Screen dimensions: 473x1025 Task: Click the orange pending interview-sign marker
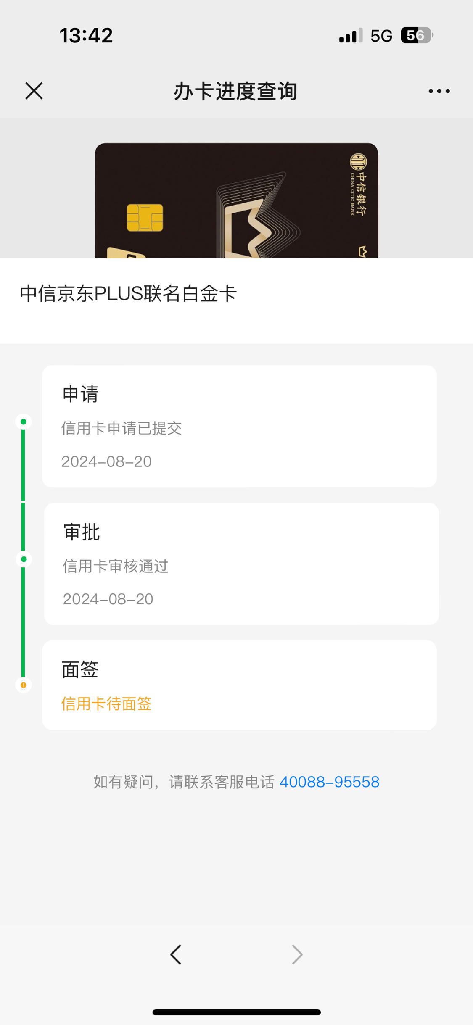24,685
